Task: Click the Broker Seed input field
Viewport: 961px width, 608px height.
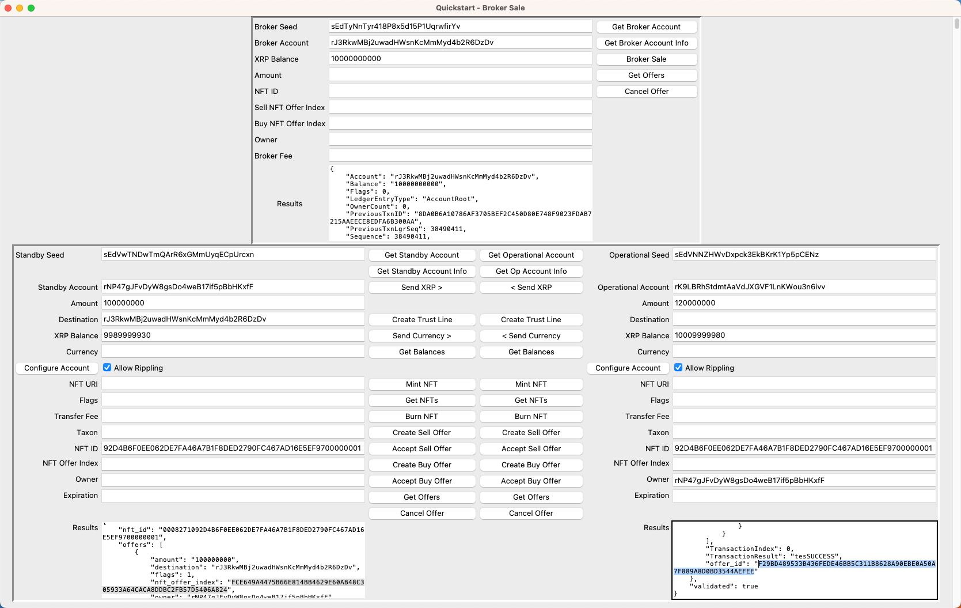Action: 460,27
